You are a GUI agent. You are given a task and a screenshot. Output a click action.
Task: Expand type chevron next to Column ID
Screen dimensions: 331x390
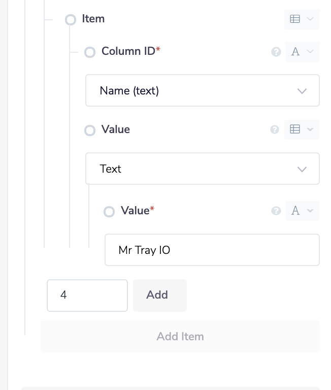click(311, 52)
